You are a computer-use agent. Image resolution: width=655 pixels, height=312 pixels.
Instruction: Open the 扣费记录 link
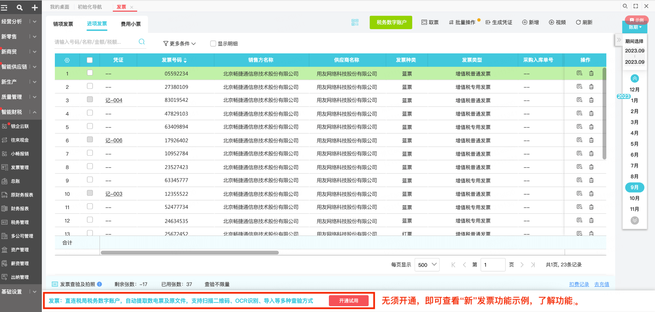[x=579, y=284]
